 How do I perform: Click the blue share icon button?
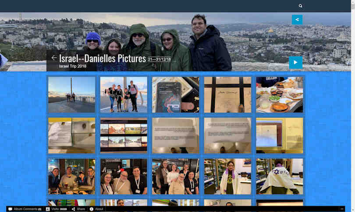[297, 20]
